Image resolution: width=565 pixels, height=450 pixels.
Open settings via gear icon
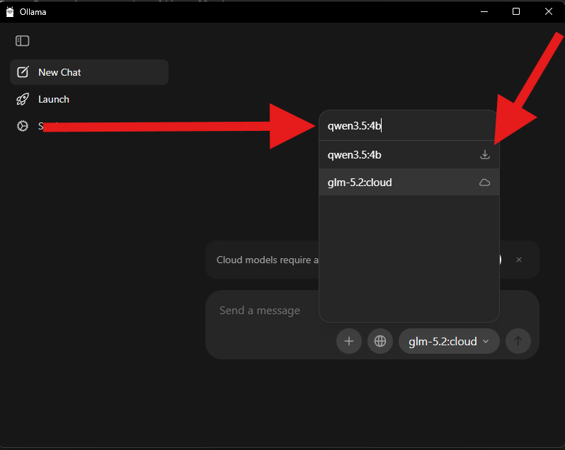coord(23,126)
